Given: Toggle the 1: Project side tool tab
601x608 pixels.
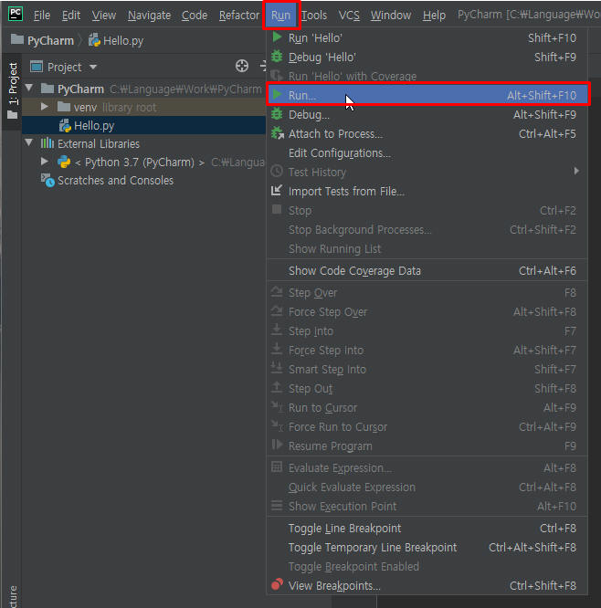Looking at the screenshot, I should (13, 90).
